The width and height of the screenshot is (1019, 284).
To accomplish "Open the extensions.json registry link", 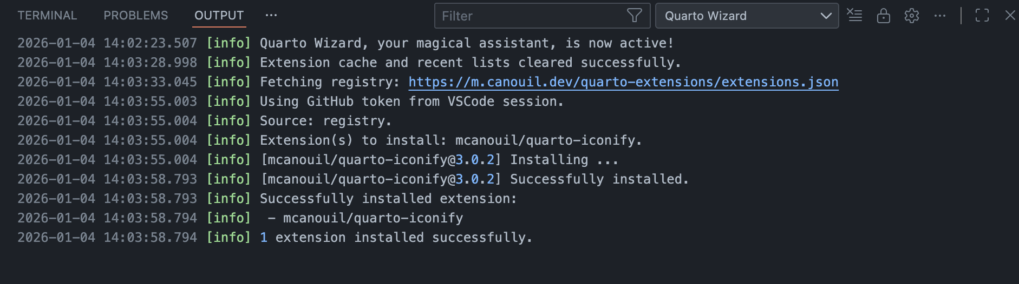I will 623,82.
